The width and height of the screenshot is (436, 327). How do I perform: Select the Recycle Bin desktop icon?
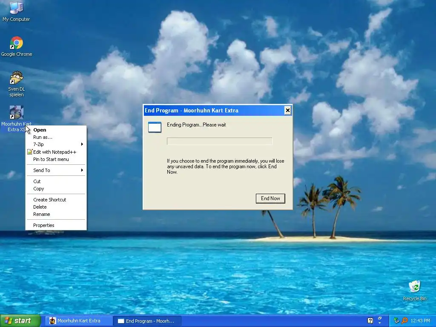coord(415,290)
